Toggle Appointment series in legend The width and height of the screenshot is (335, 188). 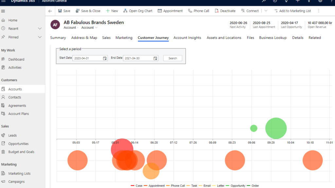pos(154,186)
